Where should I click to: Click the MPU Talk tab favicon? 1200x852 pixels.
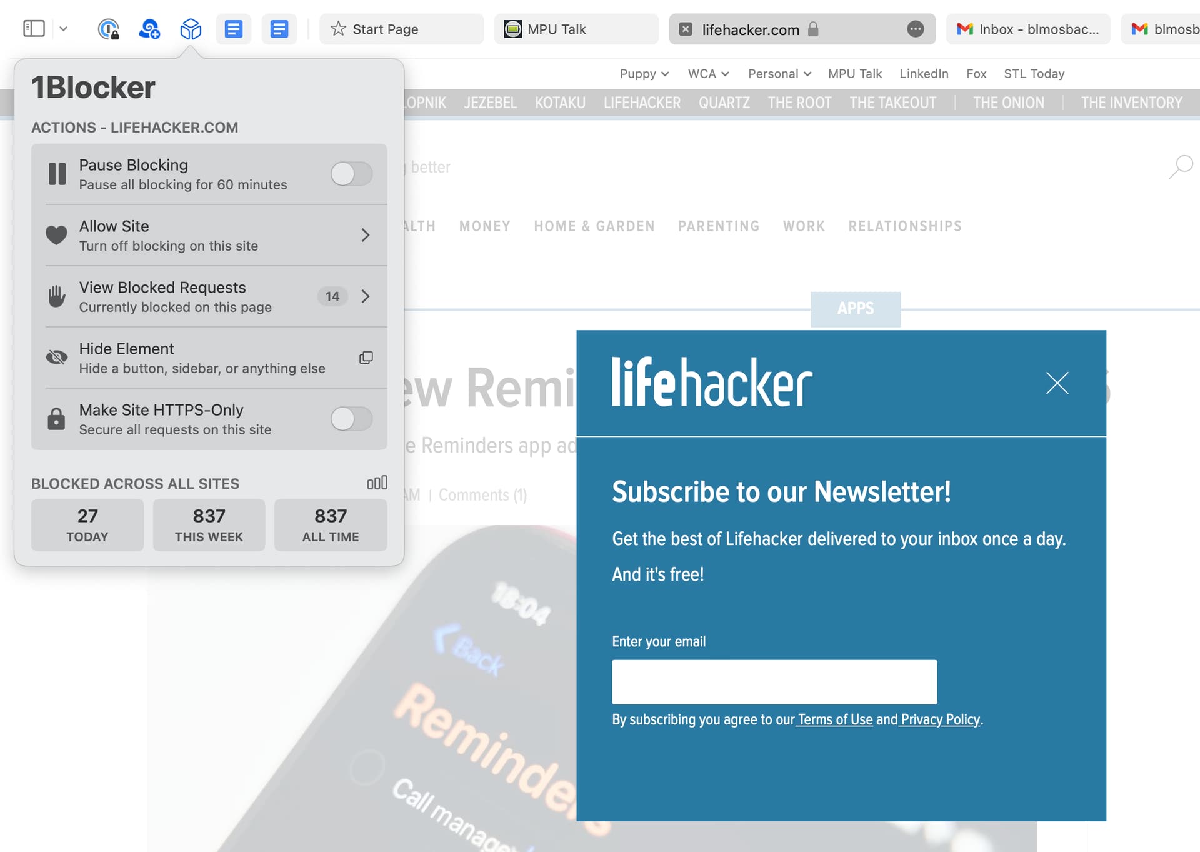coord(512,29)
